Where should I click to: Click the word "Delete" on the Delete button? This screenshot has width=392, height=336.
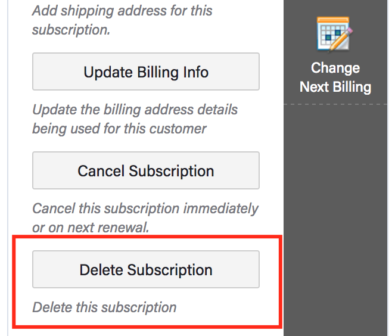click(x=101, y=270)
